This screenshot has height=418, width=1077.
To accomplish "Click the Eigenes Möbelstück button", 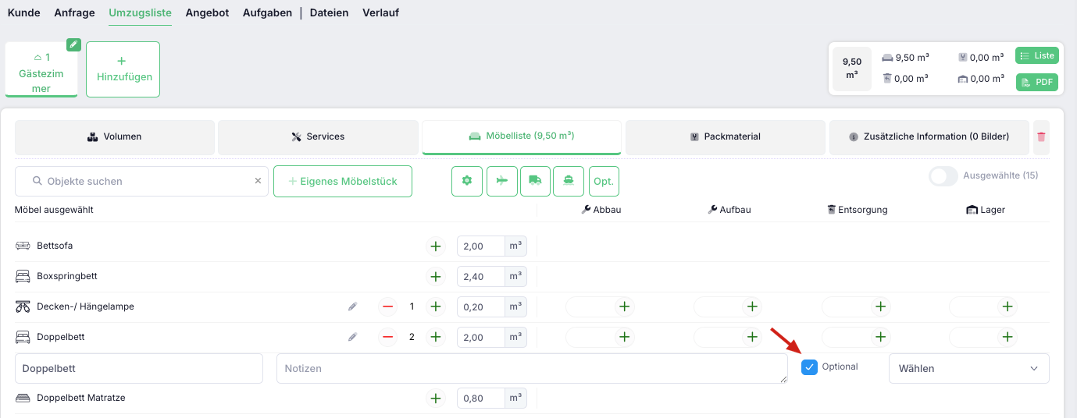I will [x=343, y=181].
